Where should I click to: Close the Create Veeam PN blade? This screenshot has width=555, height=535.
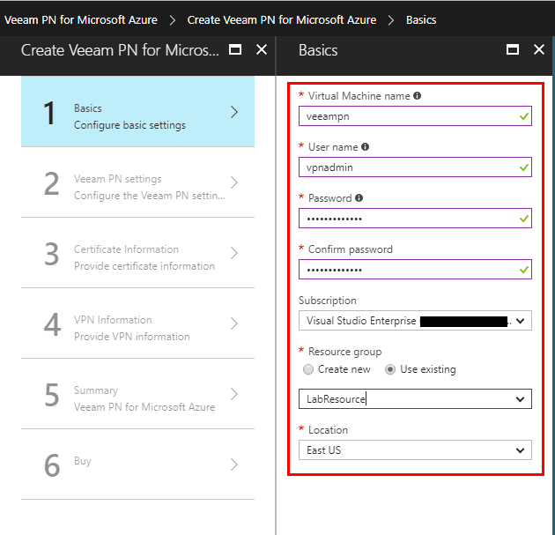pyautogui.click(x=261, y=50)
